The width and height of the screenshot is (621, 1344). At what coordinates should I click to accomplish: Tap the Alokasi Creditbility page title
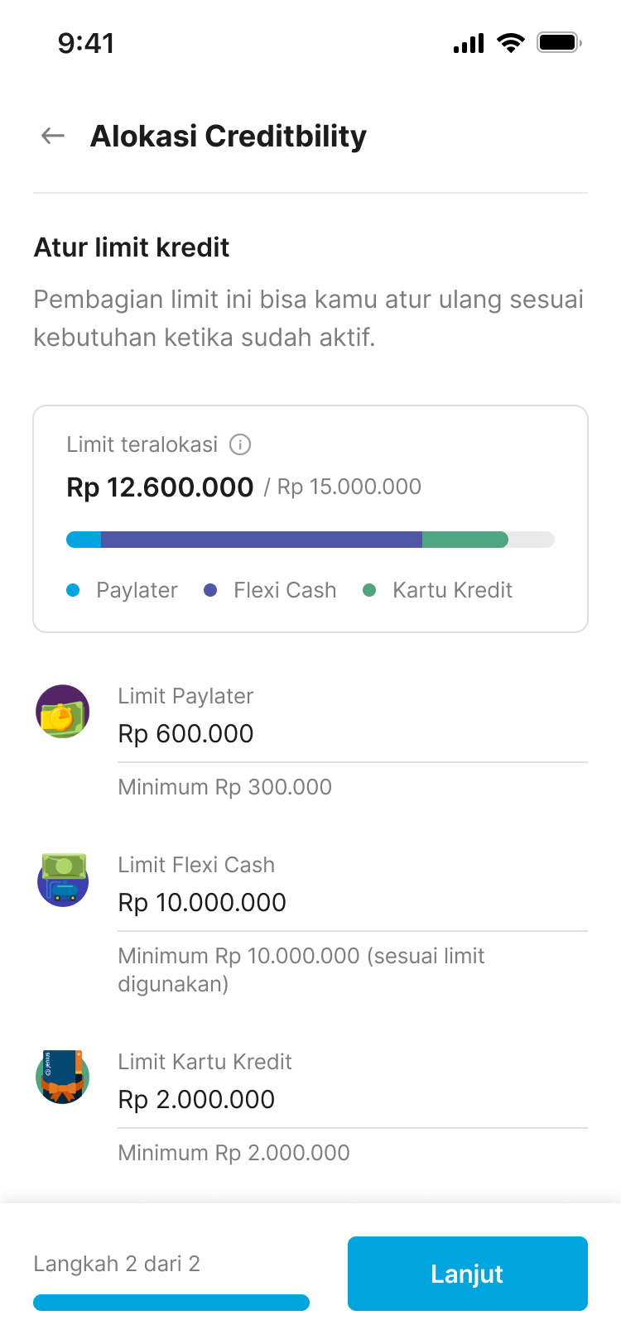229,137
